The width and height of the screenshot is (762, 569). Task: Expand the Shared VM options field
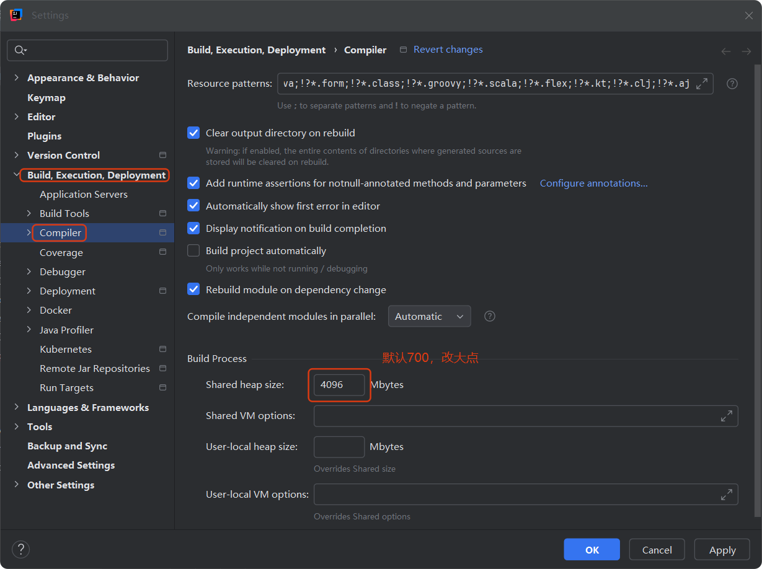pyautogui.click(x=726, y=416)
